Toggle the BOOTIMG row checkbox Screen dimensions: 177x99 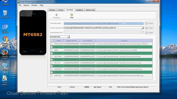point(52,56)
